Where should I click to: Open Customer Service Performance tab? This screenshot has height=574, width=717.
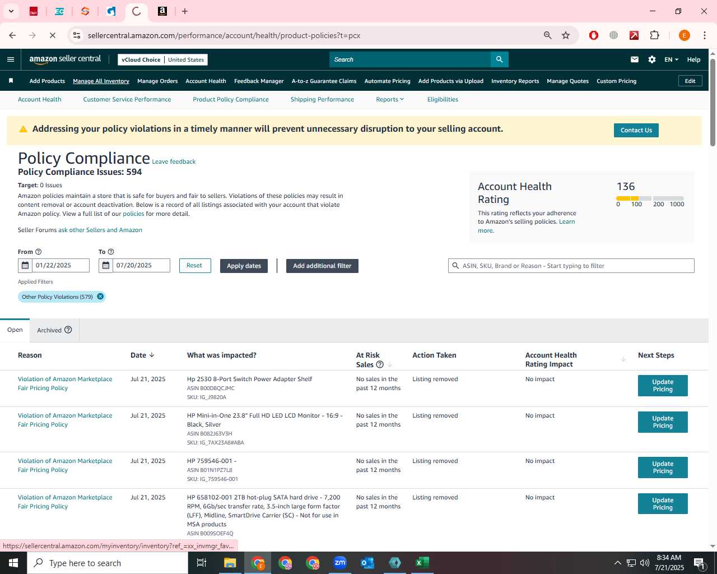click(x=127, y=99)
